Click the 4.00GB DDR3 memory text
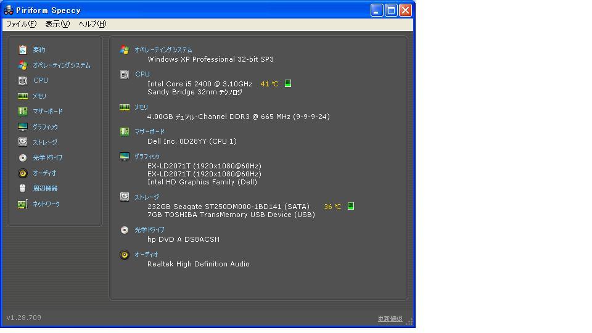Viewport: 592px width, 333px height. (238, 117)
